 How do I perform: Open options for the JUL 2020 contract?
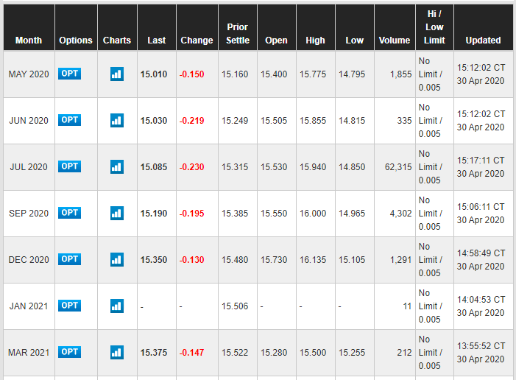(69, 166)
